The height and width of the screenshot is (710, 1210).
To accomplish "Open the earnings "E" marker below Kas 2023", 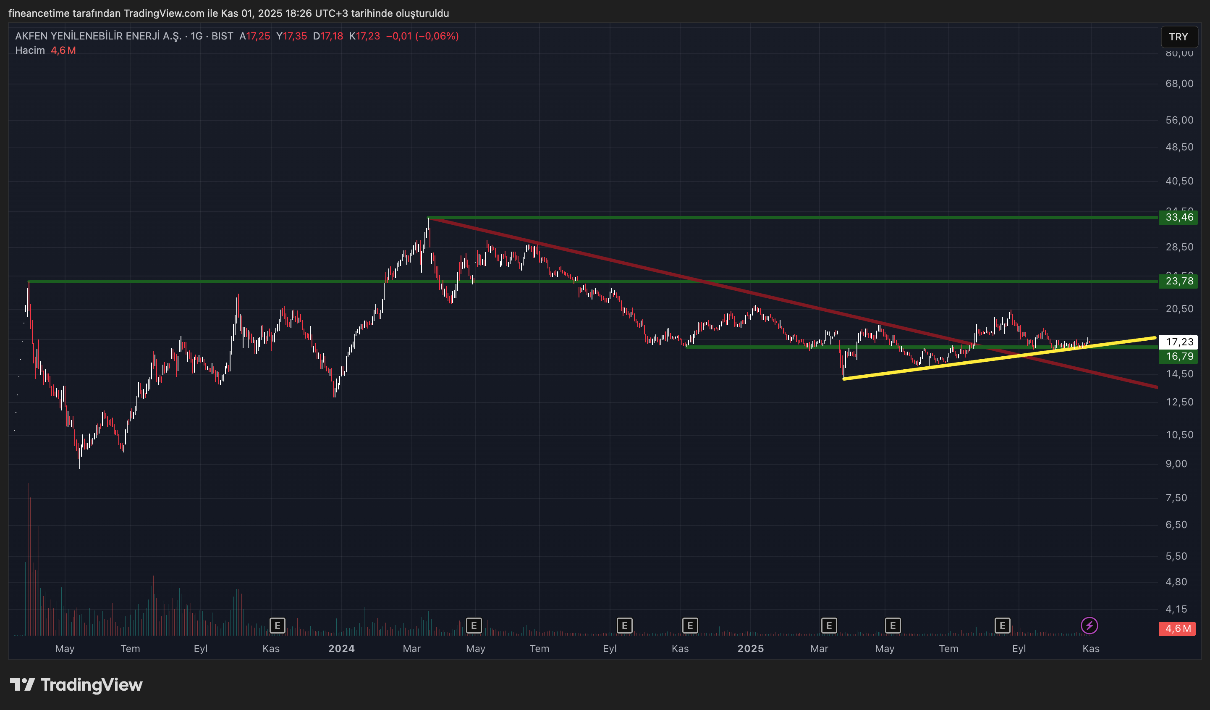I will point(277,626).
